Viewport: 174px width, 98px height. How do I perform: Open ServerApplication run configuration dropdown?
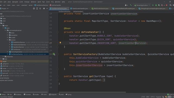(x=142, y=5)
